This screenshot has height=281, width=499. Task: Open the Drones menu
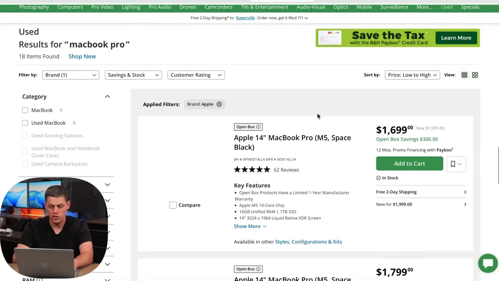tap(188, 7)
